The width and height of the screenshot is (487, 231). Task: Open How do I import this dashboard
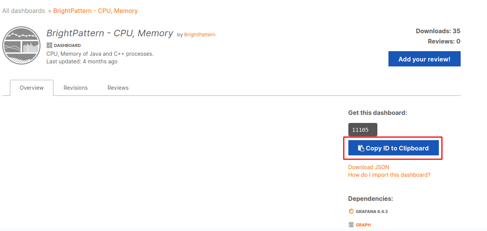(x=389, y=175)
